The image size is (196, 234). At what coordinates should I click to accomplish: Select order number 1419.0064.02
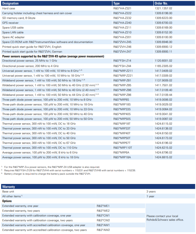tap(163, 109)
